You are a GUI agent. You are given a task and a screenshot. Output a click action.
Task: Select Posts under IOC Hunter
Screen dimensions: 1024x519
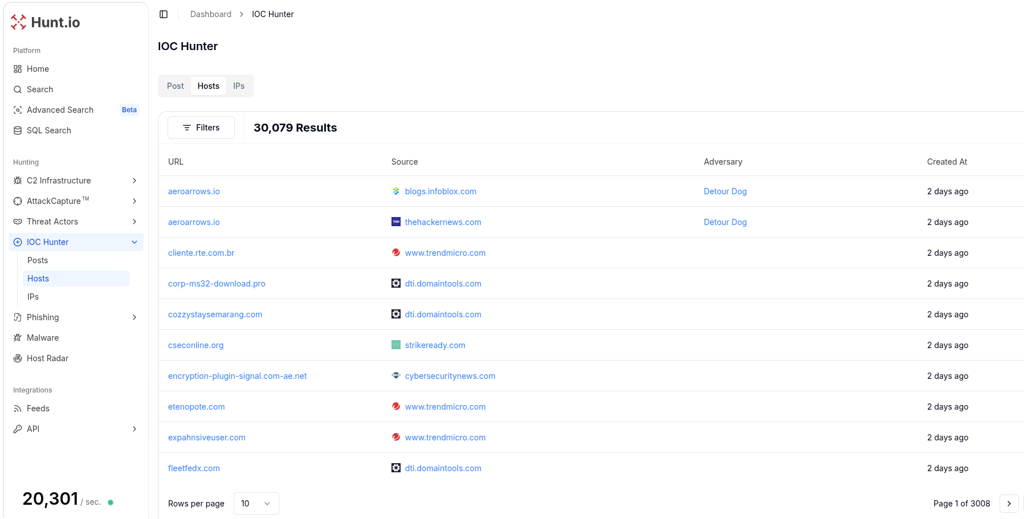point(38,260)
